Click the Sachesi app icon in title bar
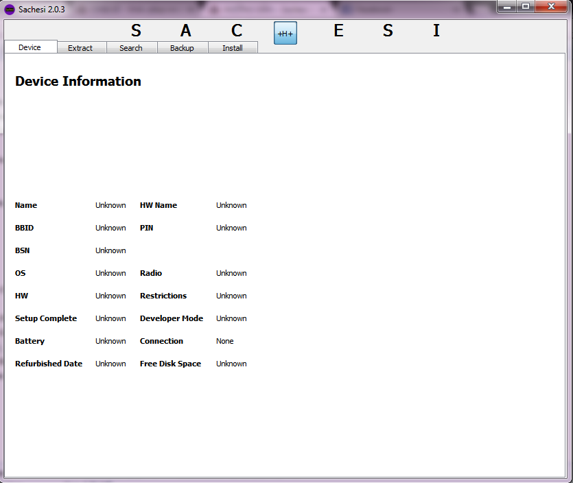The image size is (573, 483). 10,9
